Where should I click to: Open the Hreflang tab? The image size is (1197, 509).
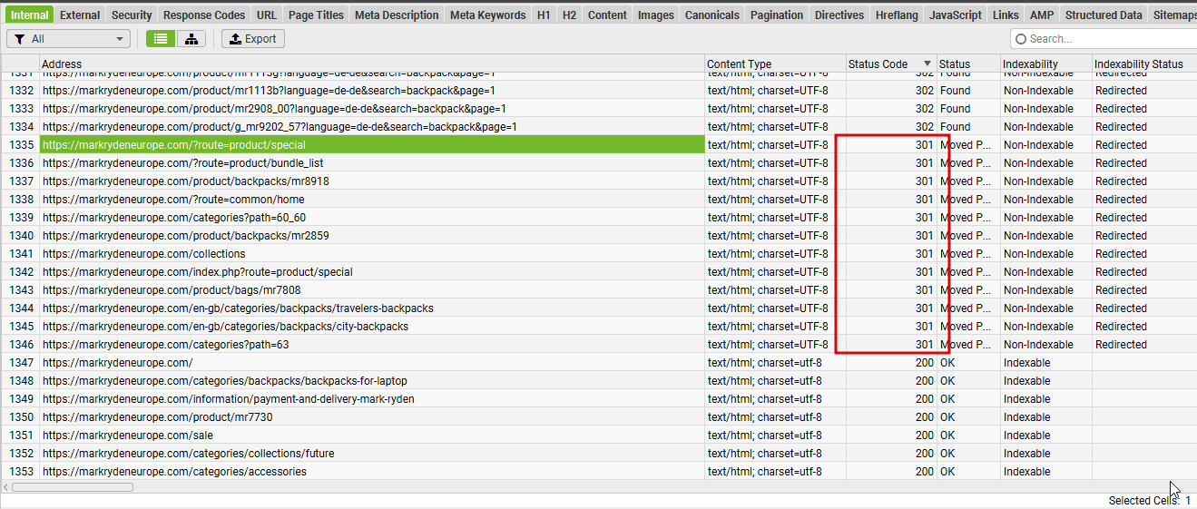(x=897, y=15)
